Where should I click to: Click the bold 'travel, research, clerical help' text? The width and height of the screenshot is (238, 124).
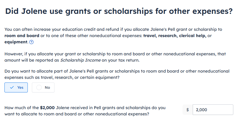(x=175, y=36)
